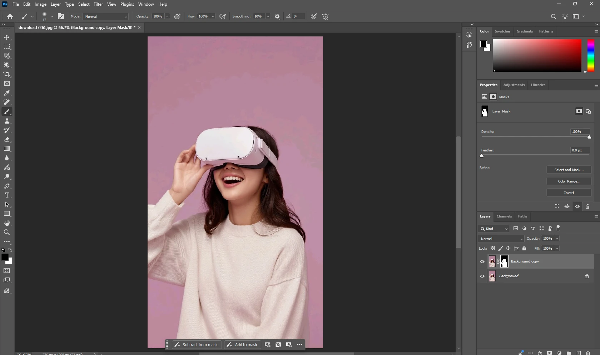This screenshot has height=355, width=600.
Task: Open smoothing options gear icon
Action: 277,16
